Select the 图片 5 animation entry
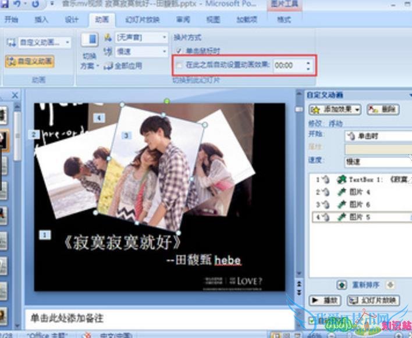This screenshot has width=412, height=338. 361,217
